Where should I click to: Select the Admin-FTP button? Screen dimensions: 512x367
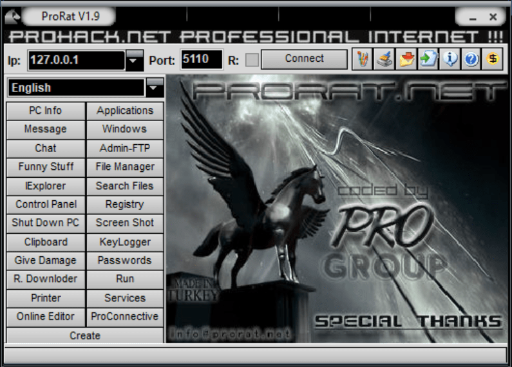point(125,148)
